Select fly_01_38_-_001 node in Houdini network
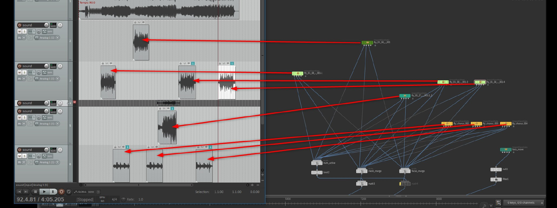The image size is (557, 208). (367, 43)
